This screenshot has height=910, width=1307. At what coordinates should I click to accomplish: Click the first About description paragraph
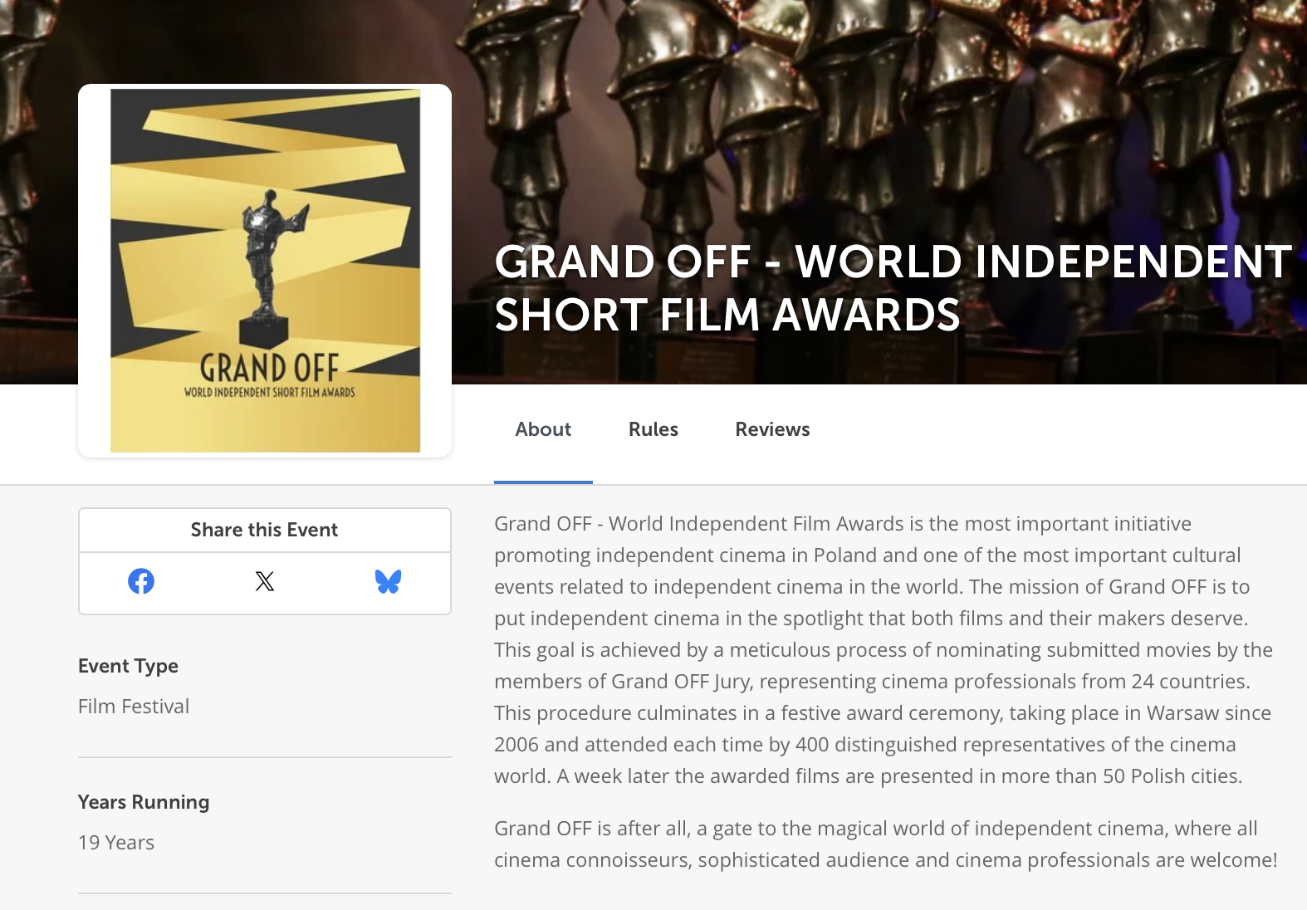pos(884,650)
